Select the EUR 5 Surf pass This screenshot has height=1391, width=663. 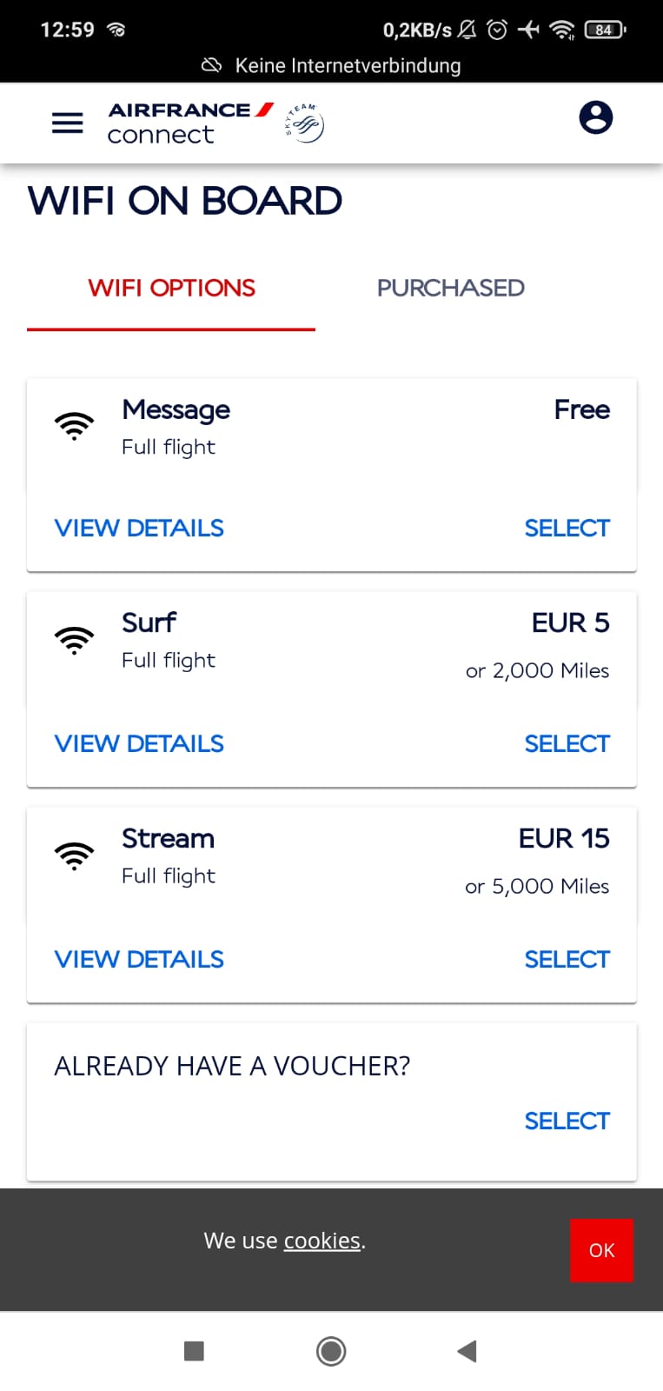coord(567,743)
